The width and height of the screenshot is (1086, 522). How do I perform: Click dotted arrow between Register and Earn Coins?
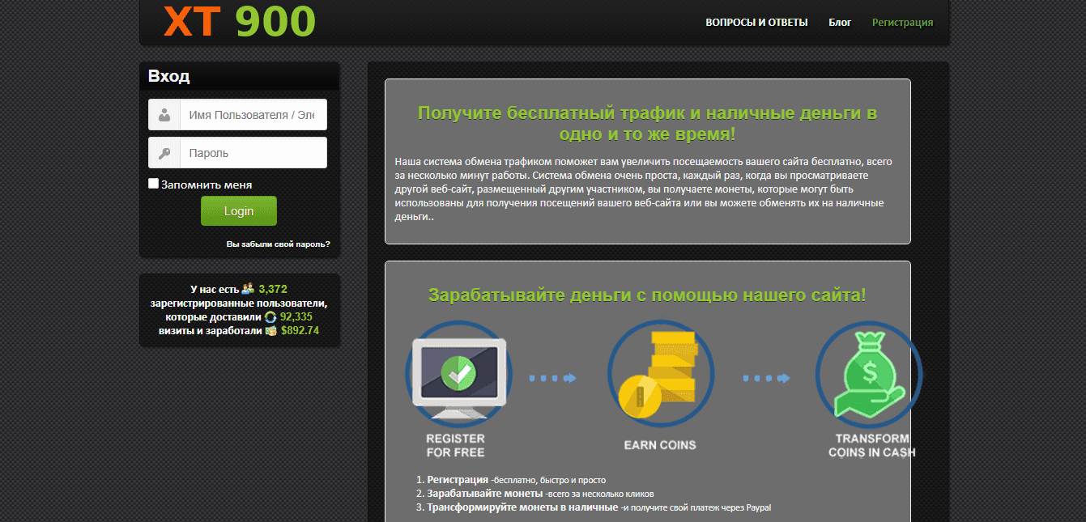(x=552, y=378)
